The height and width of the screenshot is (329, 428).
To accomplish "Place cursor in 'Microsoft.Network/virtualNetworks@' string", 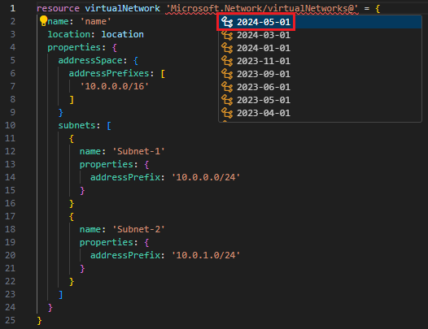I will (x=262, y=8).
